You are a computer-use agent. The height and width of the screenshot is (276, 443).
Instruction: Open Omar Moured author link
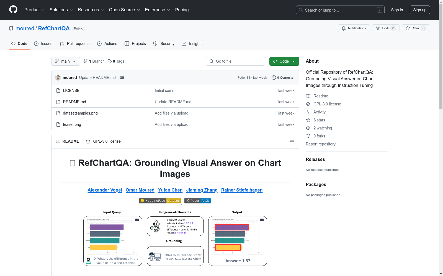tap(140, 190)
